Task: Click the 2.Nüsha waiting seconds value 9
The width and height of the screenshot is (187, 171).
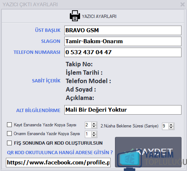Action: pos(165,126)
